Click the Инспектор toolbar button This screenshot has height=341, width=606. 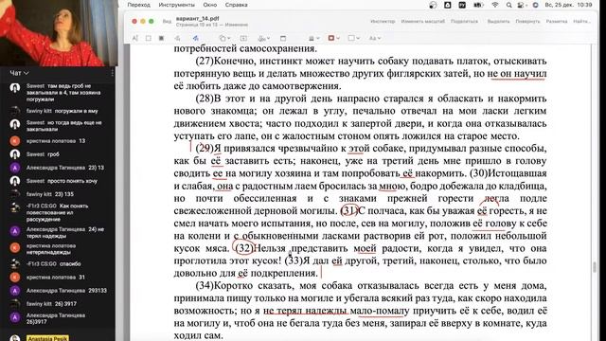[x=383, y=21]
